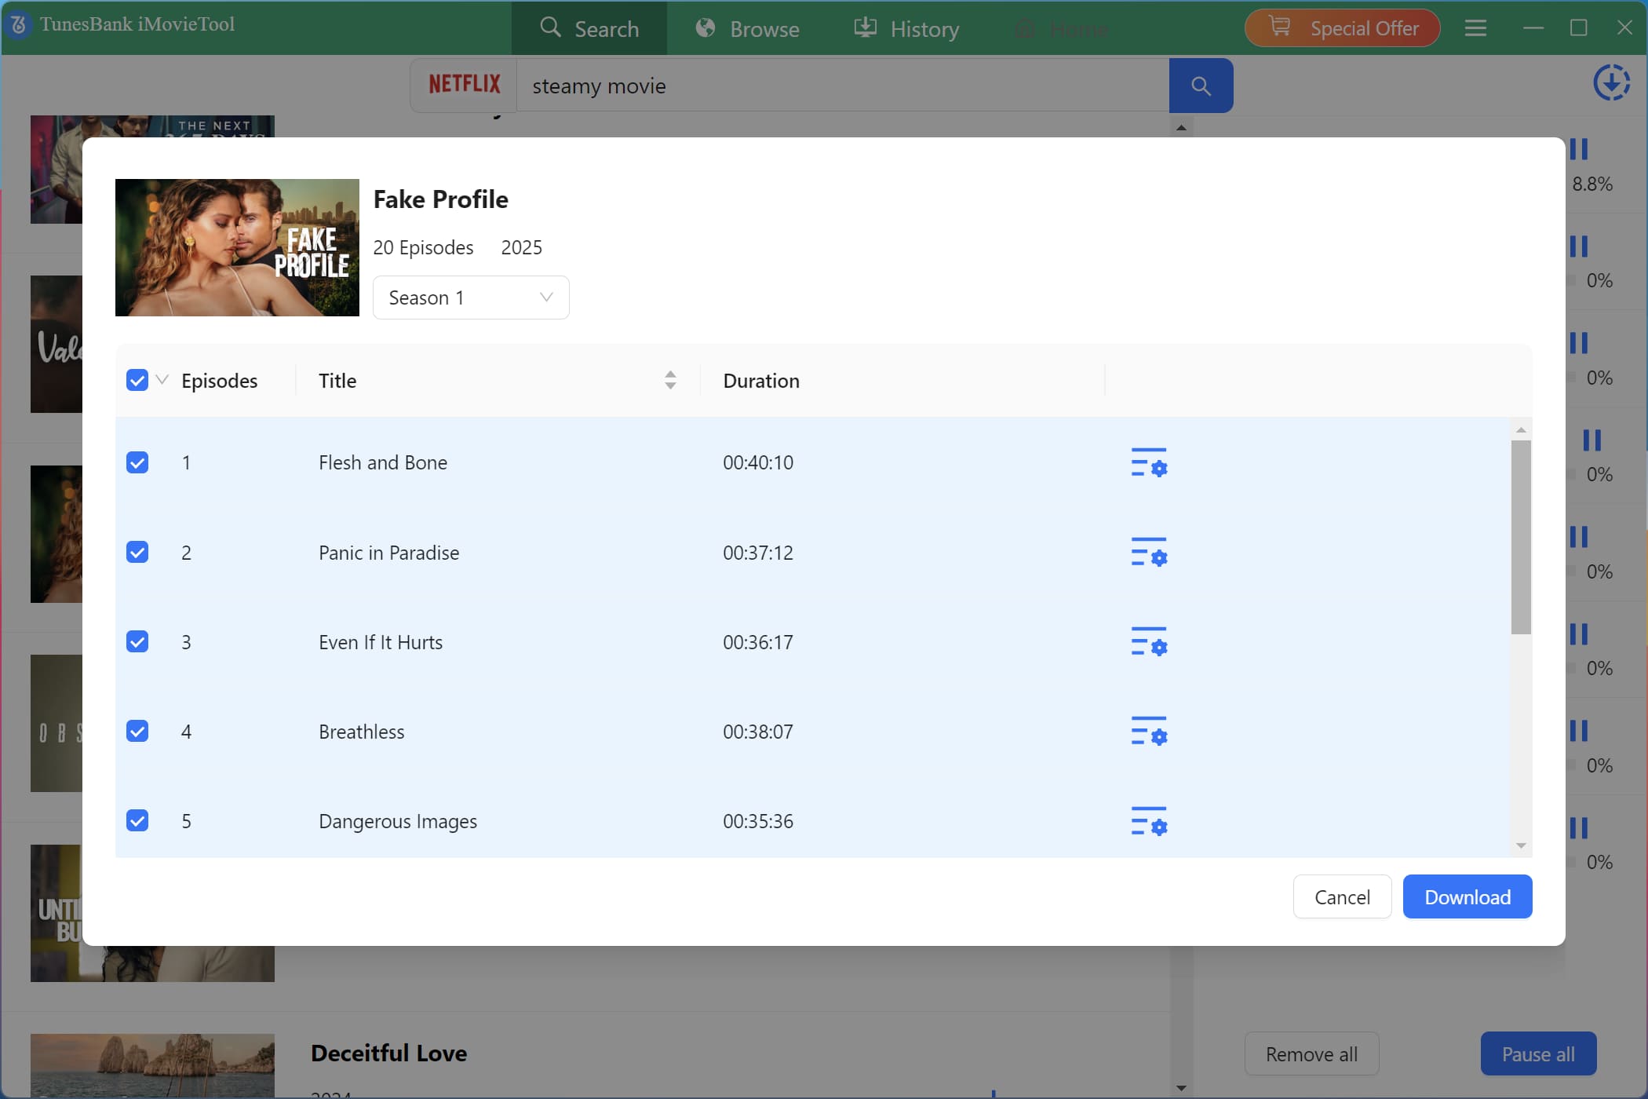Toggle the select-all Episodes checkbox
Image resolution: width=1648 pixels, height=1099 pixels.
pyautogui.click(x=137, y=381)
